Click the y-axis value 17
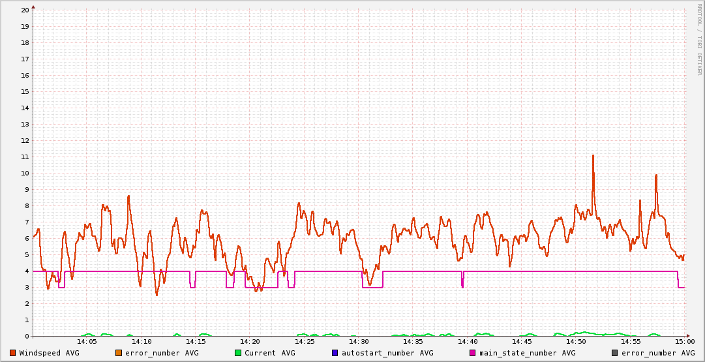Image resolution: width=705 pixels, height=362 pixels. (x=25, y=59)
